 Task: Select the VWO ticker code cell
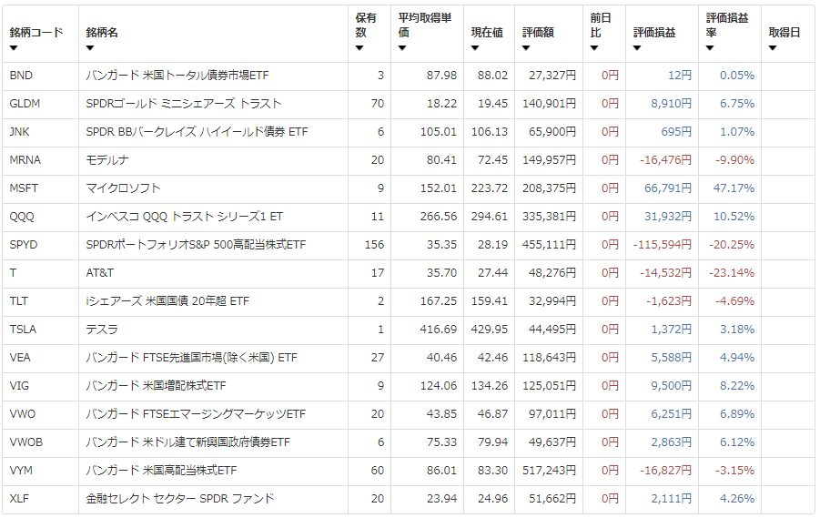(41, 415)
